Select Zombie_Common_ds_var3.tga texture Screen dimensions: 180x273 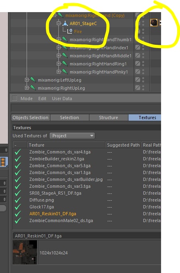click(60, 186)
